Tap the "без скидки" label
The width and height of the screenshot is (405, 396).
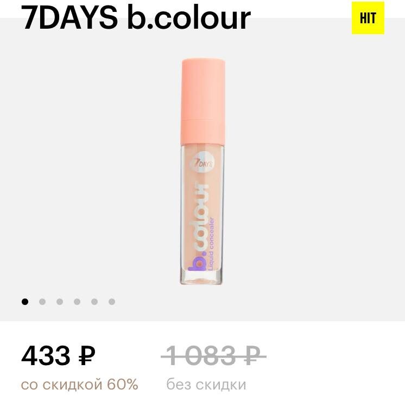pos(206,385)
